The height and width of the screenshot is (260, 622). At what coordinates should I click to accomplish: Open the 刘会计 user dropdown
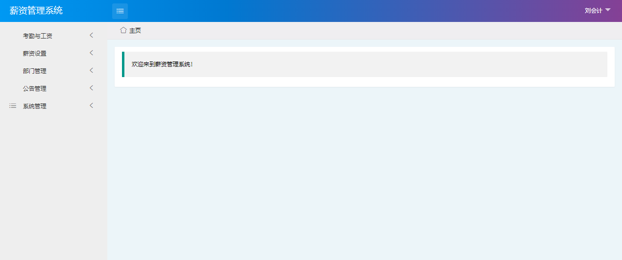(x=598, y=10)
